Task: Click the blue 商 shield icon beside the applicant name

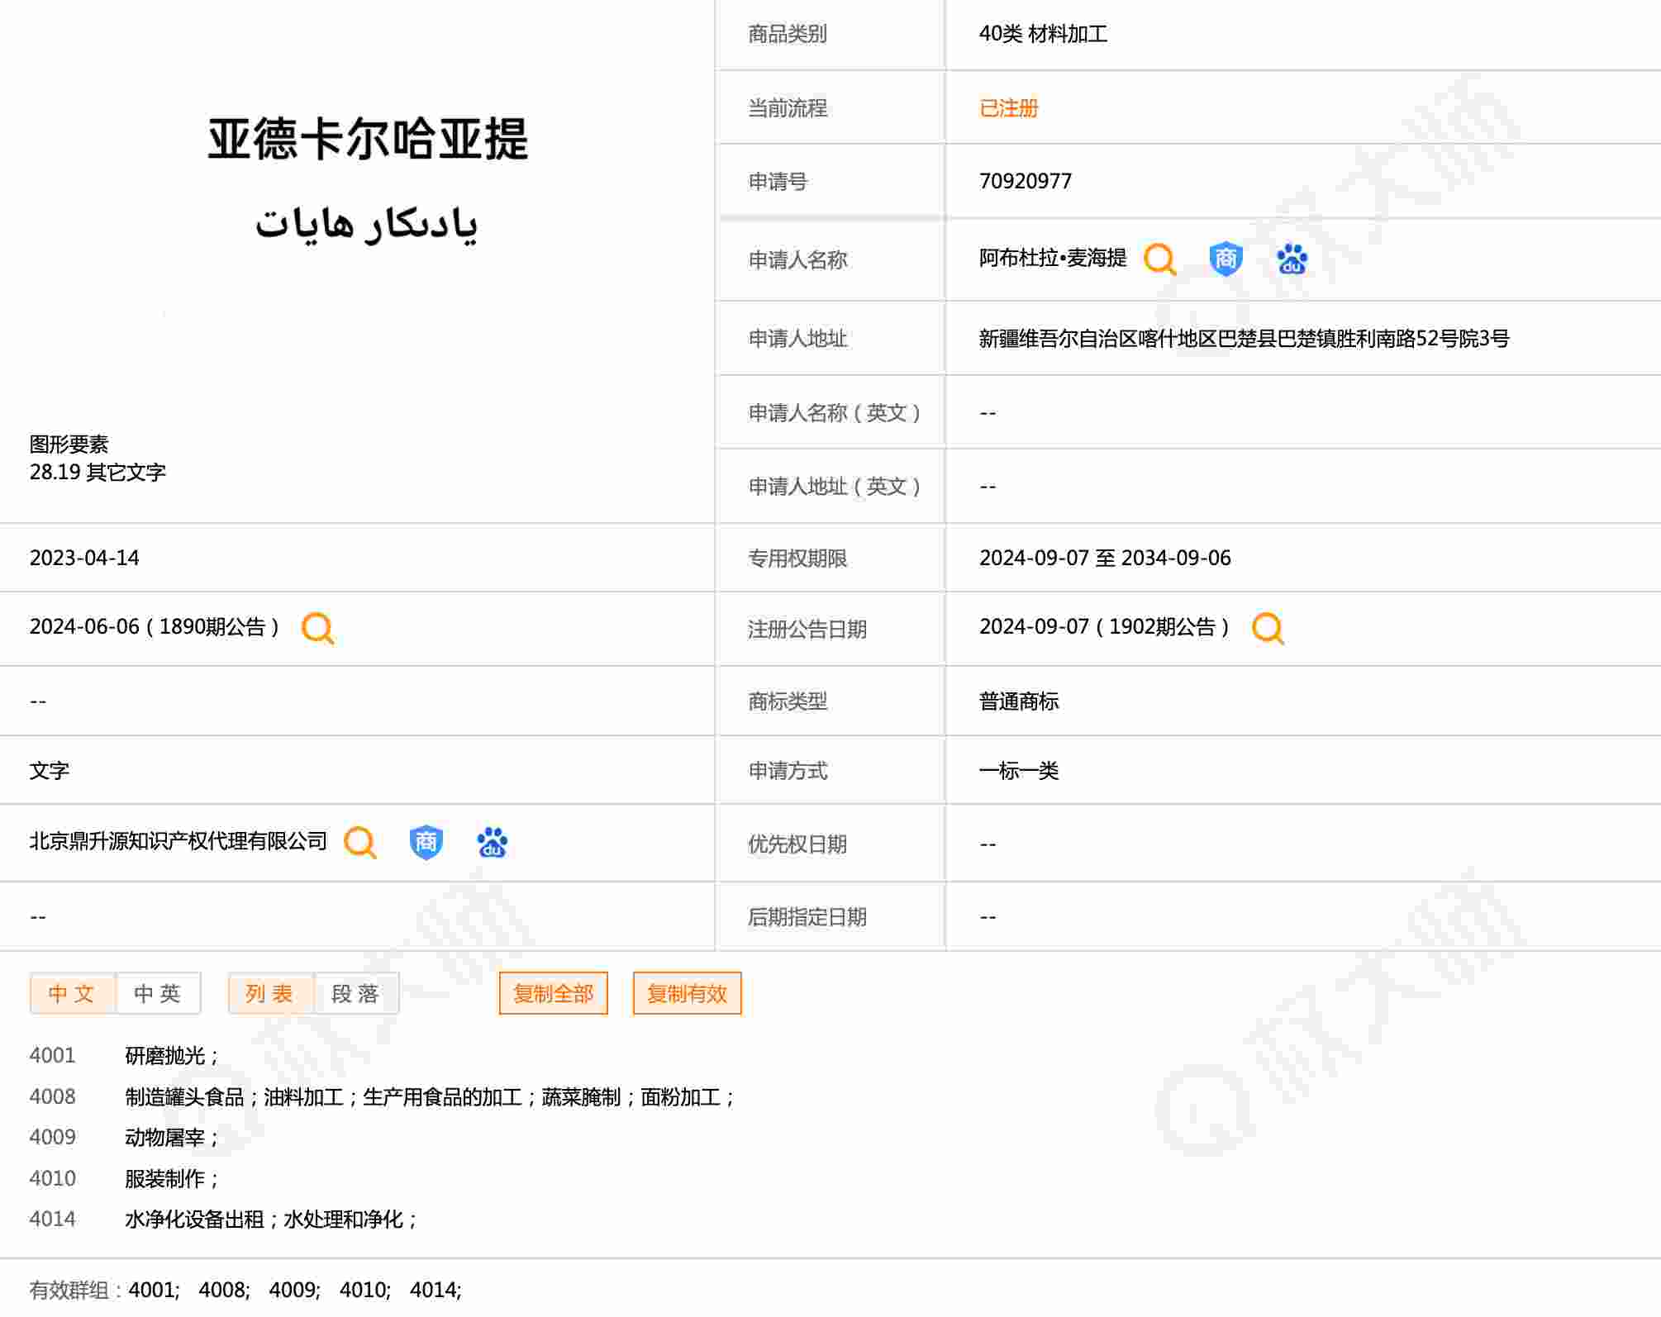Action: (1226, 259)
